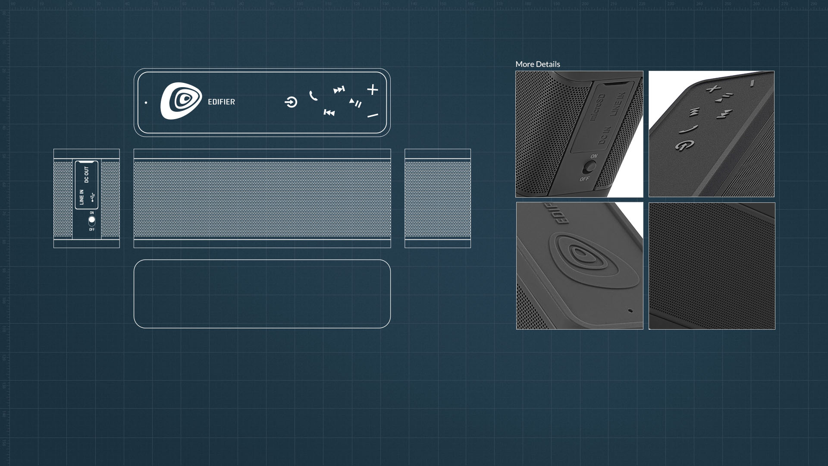
Task: Open the port cover detail photo
Action: (579, 134)
